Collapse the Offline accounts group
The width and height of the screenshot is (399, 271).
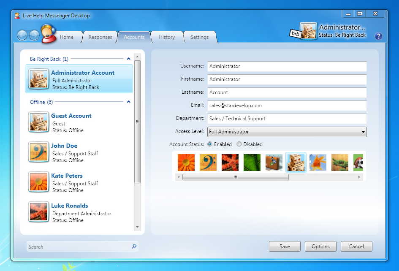click(x=129, y=102)
